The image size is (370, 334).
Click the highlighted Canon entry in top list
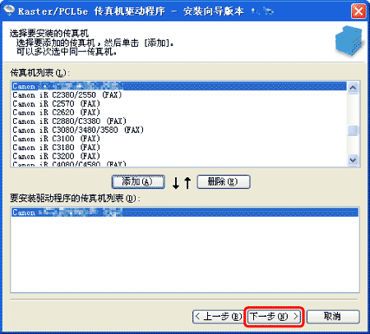pos(179,86)
